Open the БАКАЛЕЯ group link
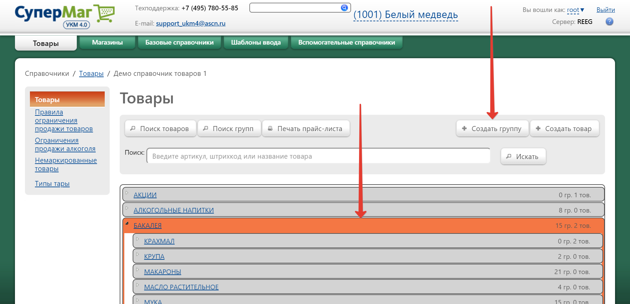Image resolution: width=630 pixels, height=304 pixels. (148, 226)
